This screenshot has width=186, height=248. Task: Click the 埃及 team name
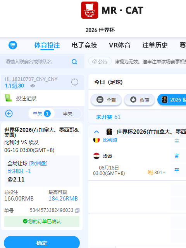108,156
